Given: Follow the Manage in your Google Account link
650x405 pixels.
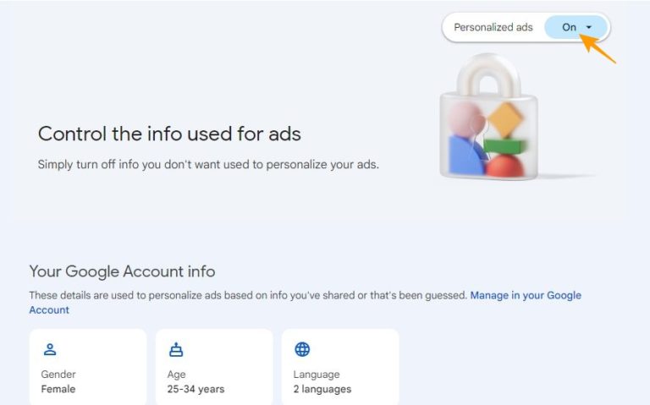Looking at the screenshot, I should [525, 295].
